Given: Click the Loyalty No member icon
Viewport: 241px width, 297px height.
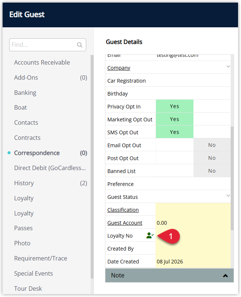Looking at the screenshot, I should click(x=150, y=235).
